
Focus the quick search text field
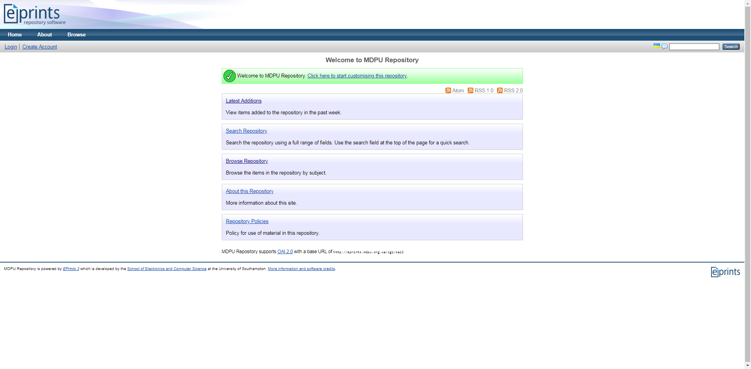694,47
